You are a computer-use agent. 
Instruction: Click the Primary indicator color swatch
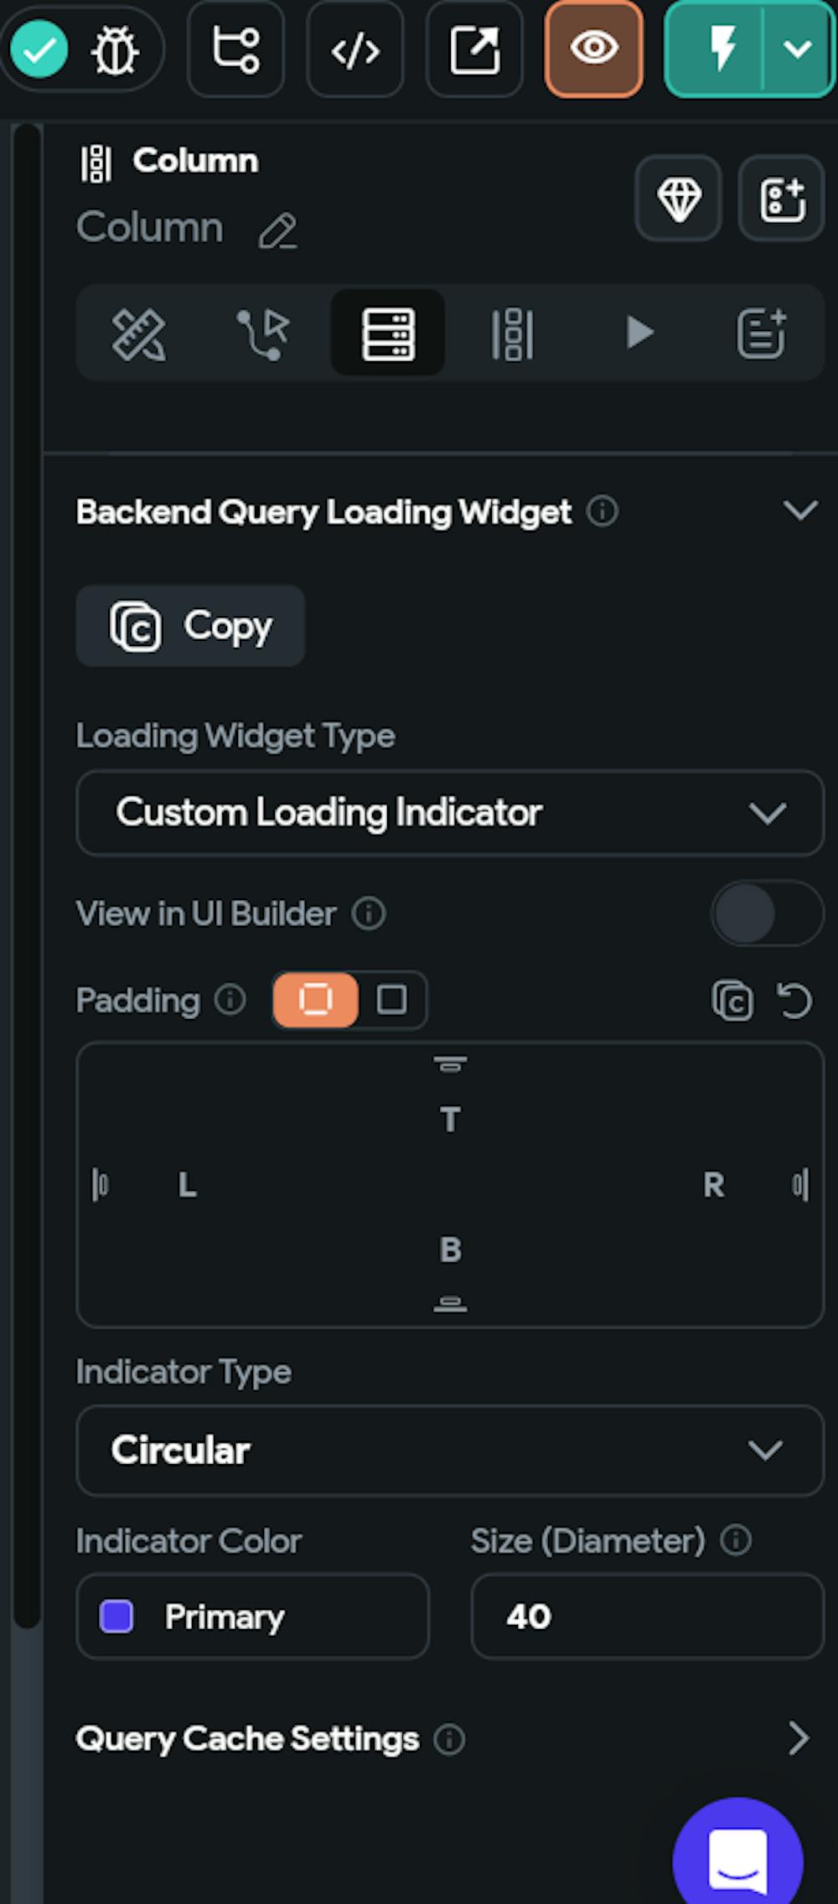116,1617
